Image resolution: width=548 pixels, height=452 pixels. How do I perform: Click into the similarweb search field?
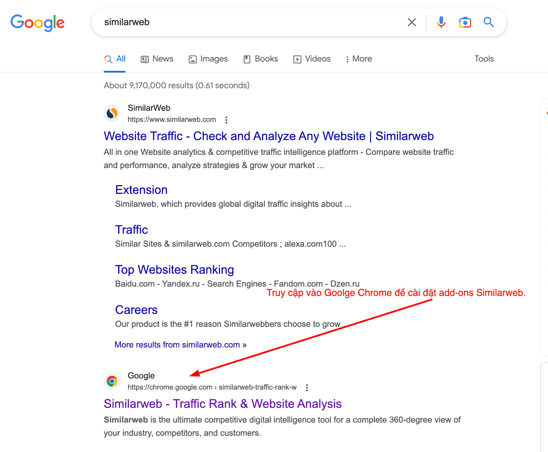250,22
